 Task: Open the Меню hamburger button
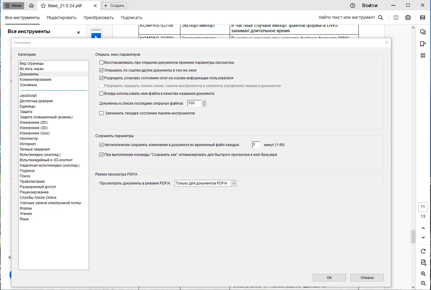[x=13, y=6]
